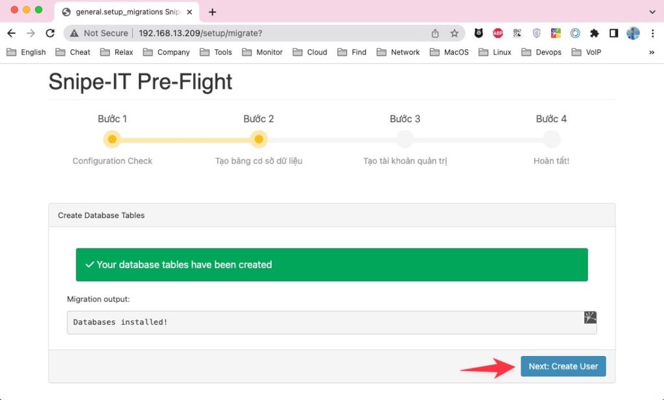This screenshot has height=400, width=664.
Task: Open the Chrome profile avatar
Action: click(633, 33)
